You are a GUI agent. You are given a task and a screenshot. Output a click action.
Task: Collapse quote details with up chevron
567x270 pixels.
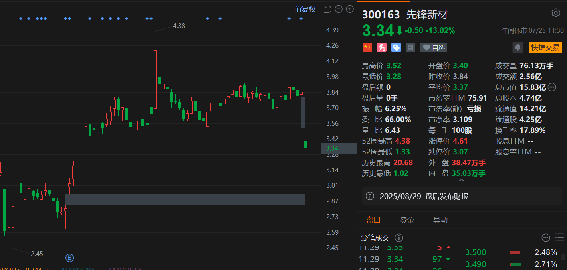click(x=461, y=181)
